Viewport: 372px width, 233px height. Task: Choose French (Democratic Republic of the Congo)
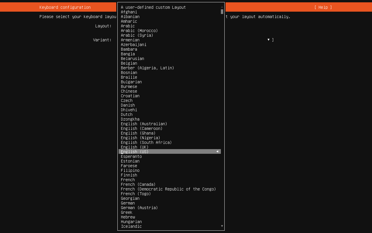coord(168,189)
